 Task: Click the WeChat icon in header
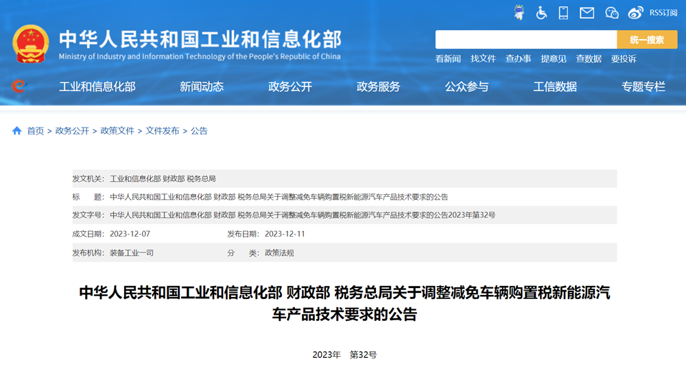point(612,12)
